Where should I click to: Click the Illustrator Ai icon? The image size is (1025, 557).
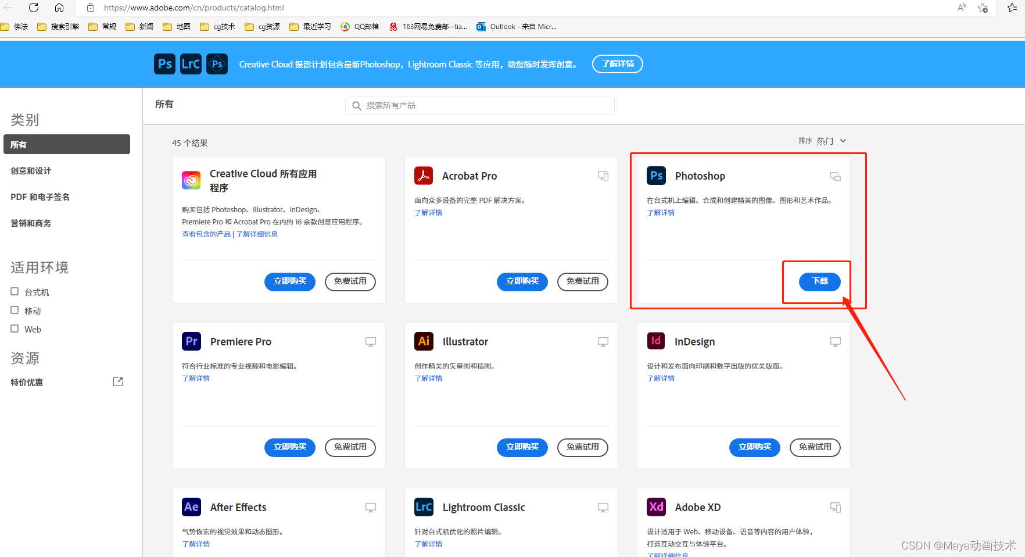[424, 341]
